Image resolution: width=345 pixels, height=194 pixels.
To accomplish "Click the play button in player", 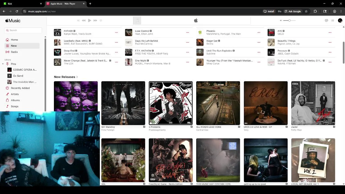I will coord(89,20).
